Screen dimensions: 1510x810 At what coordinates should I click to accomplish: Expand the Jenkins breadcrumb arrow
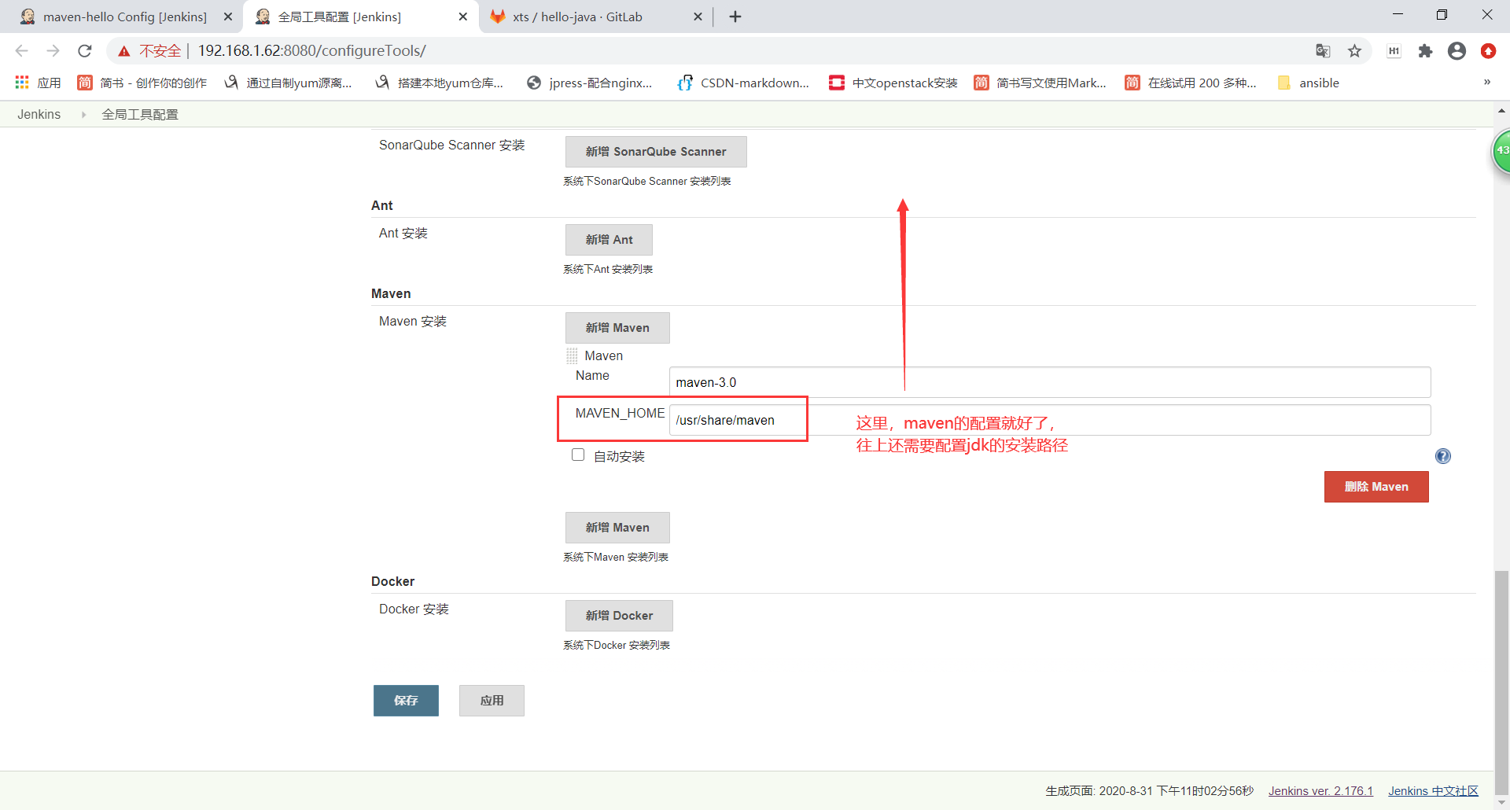pos(83,115)
